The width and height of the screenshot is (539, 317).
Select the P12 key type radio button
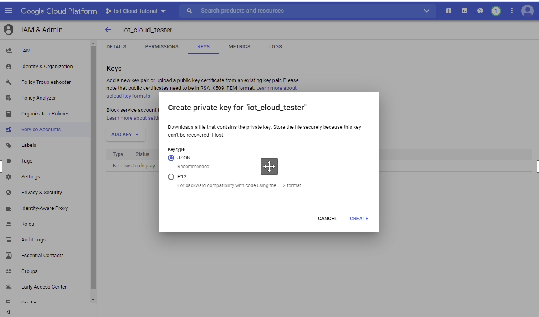tap(171, 177)
